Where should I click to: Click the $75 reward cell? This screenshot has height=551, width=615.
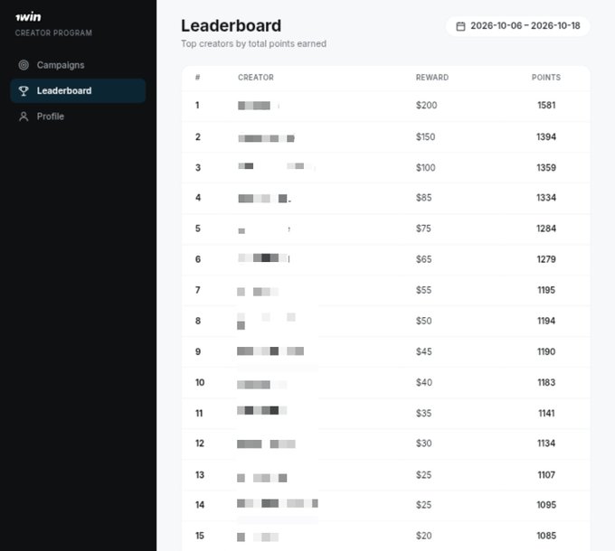pyautogui.click(x=423, y=229)
